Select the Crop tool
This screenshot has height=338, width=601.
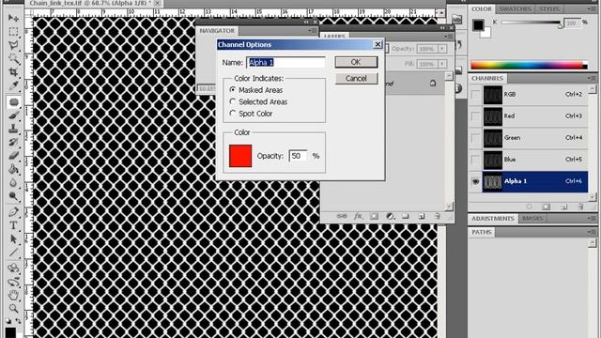pos(13,72)
